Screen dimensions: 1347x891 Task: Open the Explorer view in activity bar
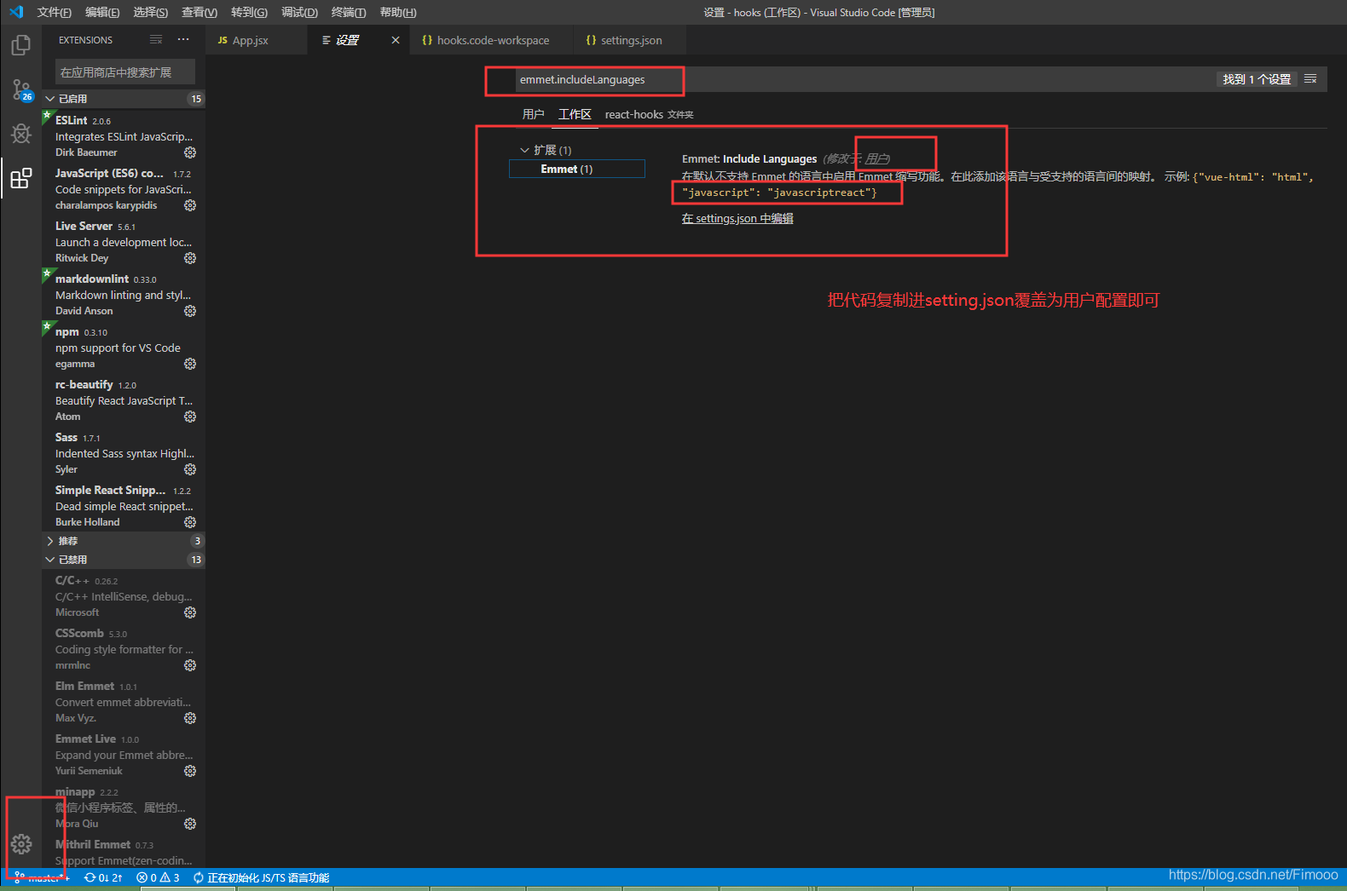21,44
